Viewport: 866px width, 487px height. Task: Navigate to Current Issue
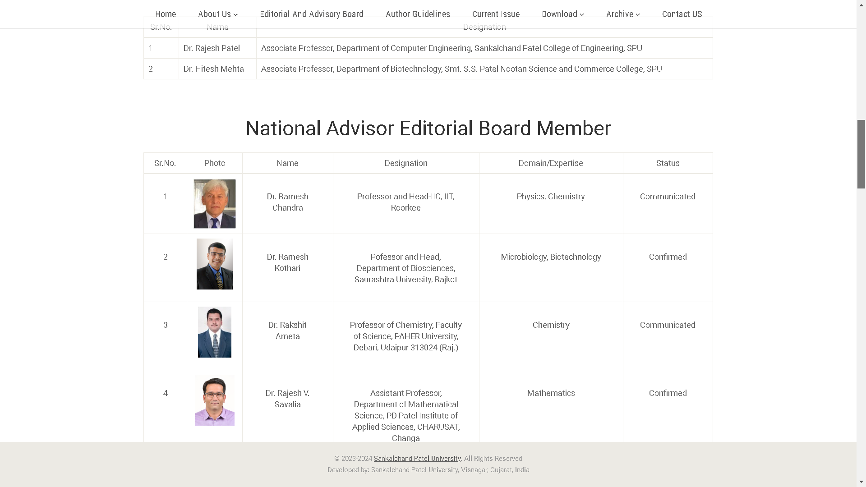click(x=496, y=14)
